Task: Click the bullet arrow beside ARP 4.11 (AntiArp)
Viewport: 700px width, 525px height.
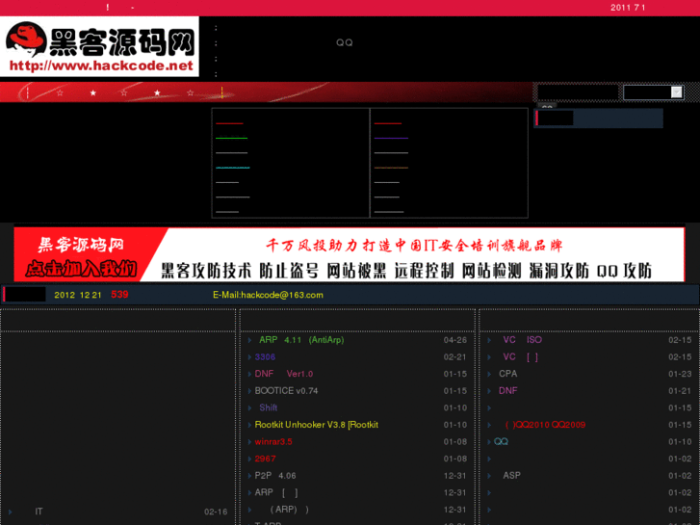Action: tap(250, 340)
